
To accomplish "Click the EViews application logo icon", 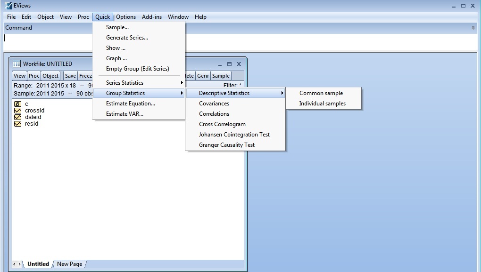I will pos(8,6).
